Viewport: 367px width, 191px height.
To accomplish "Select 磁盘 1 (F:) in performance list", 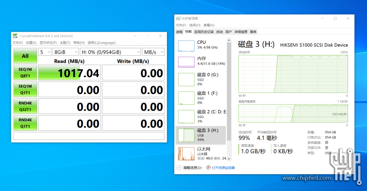I will (x=201, y=98).
